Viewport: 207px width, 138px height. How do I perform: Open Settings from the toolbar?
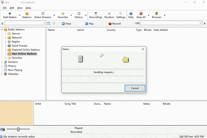(x=121, y=14)
